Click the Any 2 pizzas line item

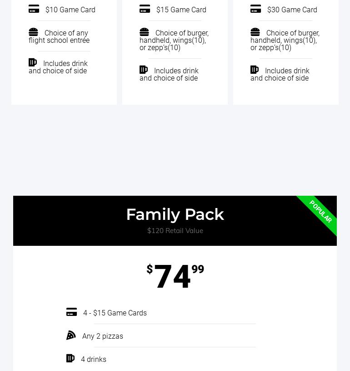[102, 336]
